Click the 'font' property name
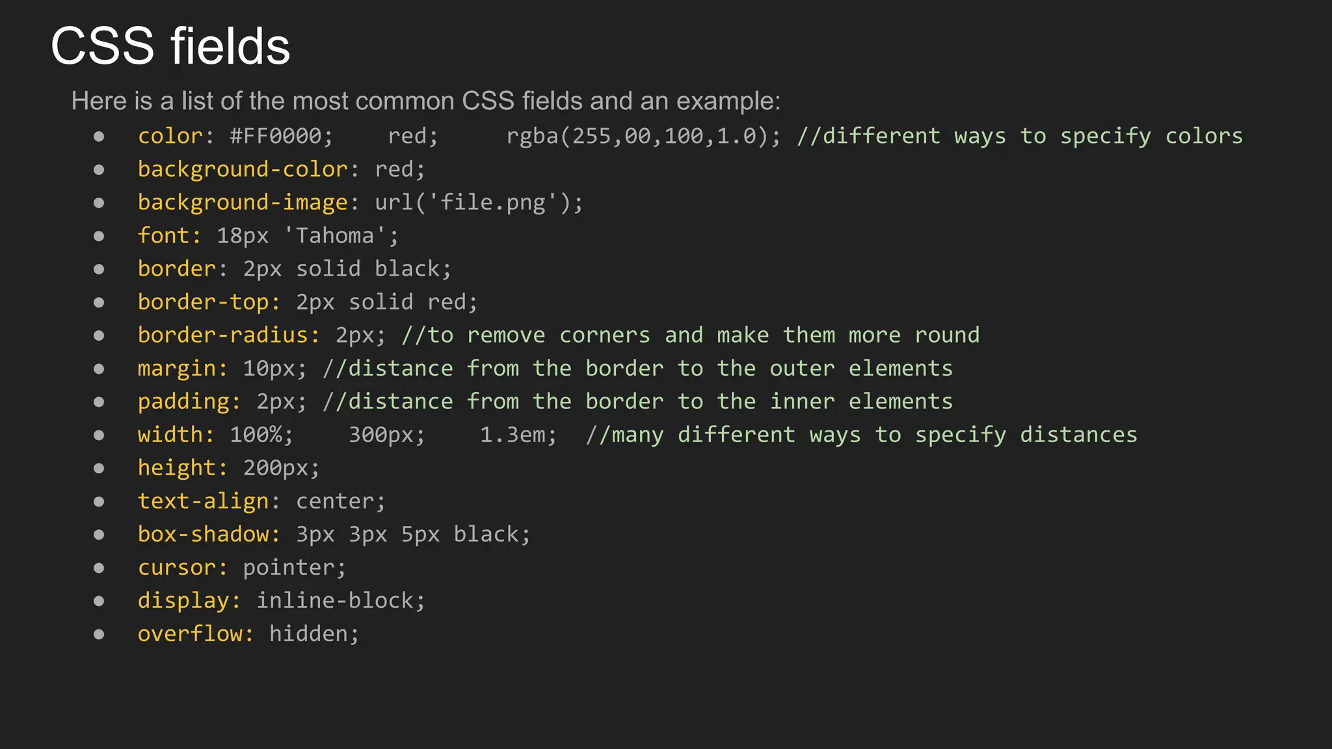 coord(164,235)
